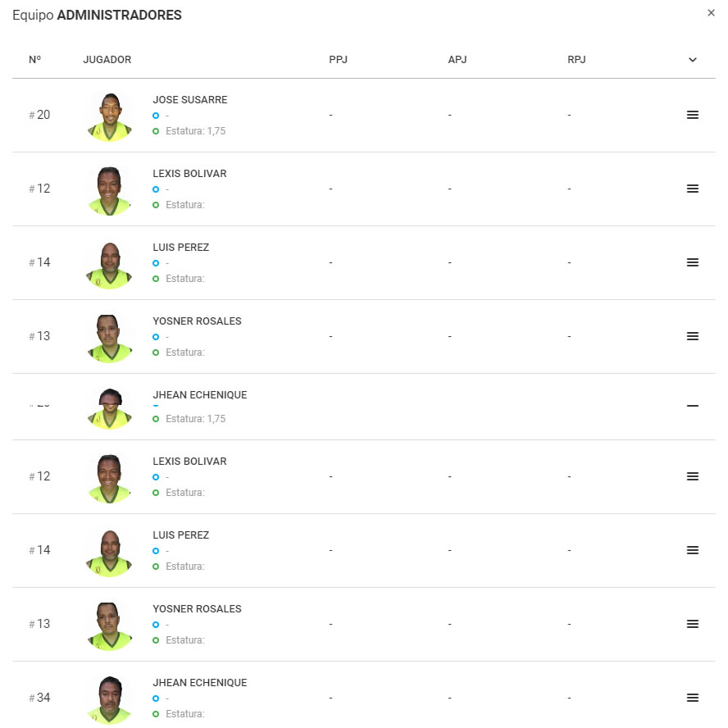
Task: Sort by the PPJ column header
Action: [x=338, y=59]
